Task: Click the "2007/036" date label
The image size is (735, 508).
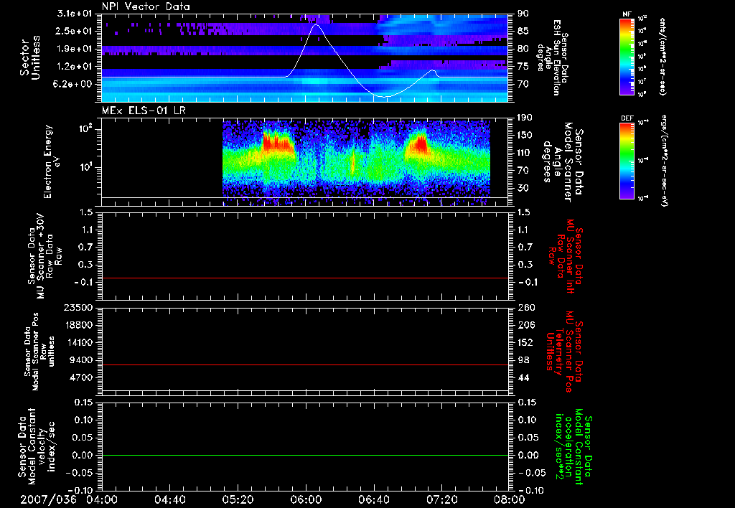Action: 48,499
